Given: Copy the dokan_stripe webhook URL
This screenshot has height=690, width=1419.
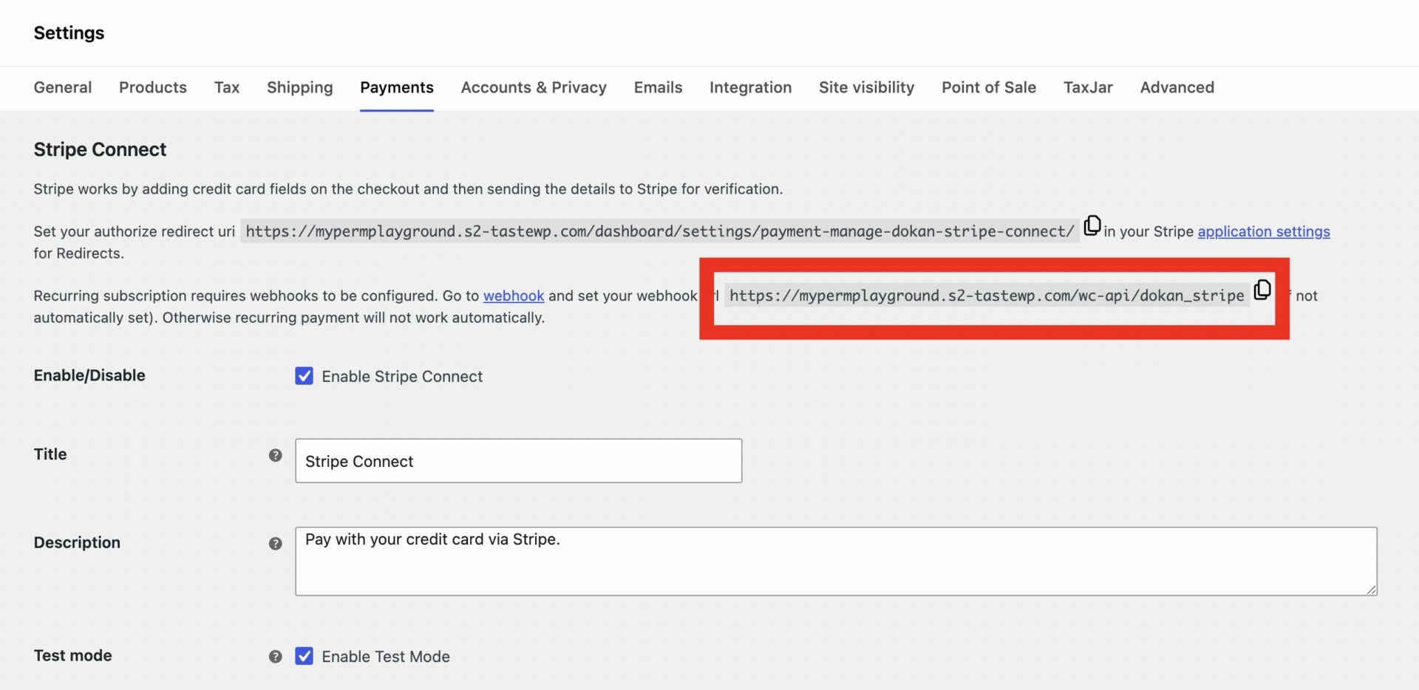Looking at the screenshot, I should coord(1262,290).
